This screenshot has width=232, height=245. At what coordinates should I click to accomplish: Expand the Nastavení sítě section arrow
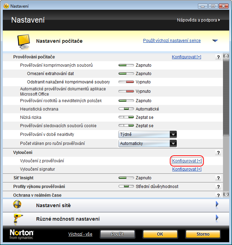[217, 204]
